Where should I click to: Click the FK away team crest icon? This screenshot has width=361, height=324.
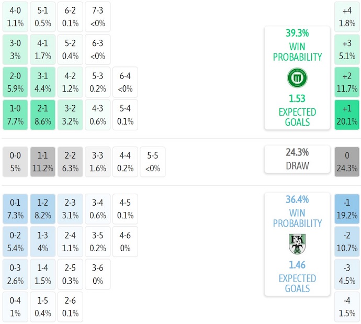297,244
